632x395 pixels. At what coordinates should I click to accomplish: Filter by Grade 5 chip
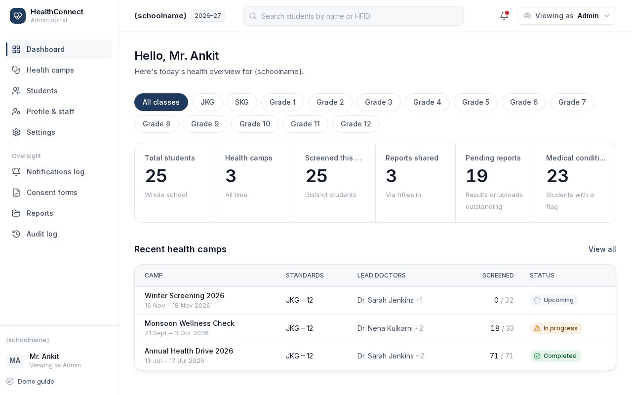click(x=475, y=102)
